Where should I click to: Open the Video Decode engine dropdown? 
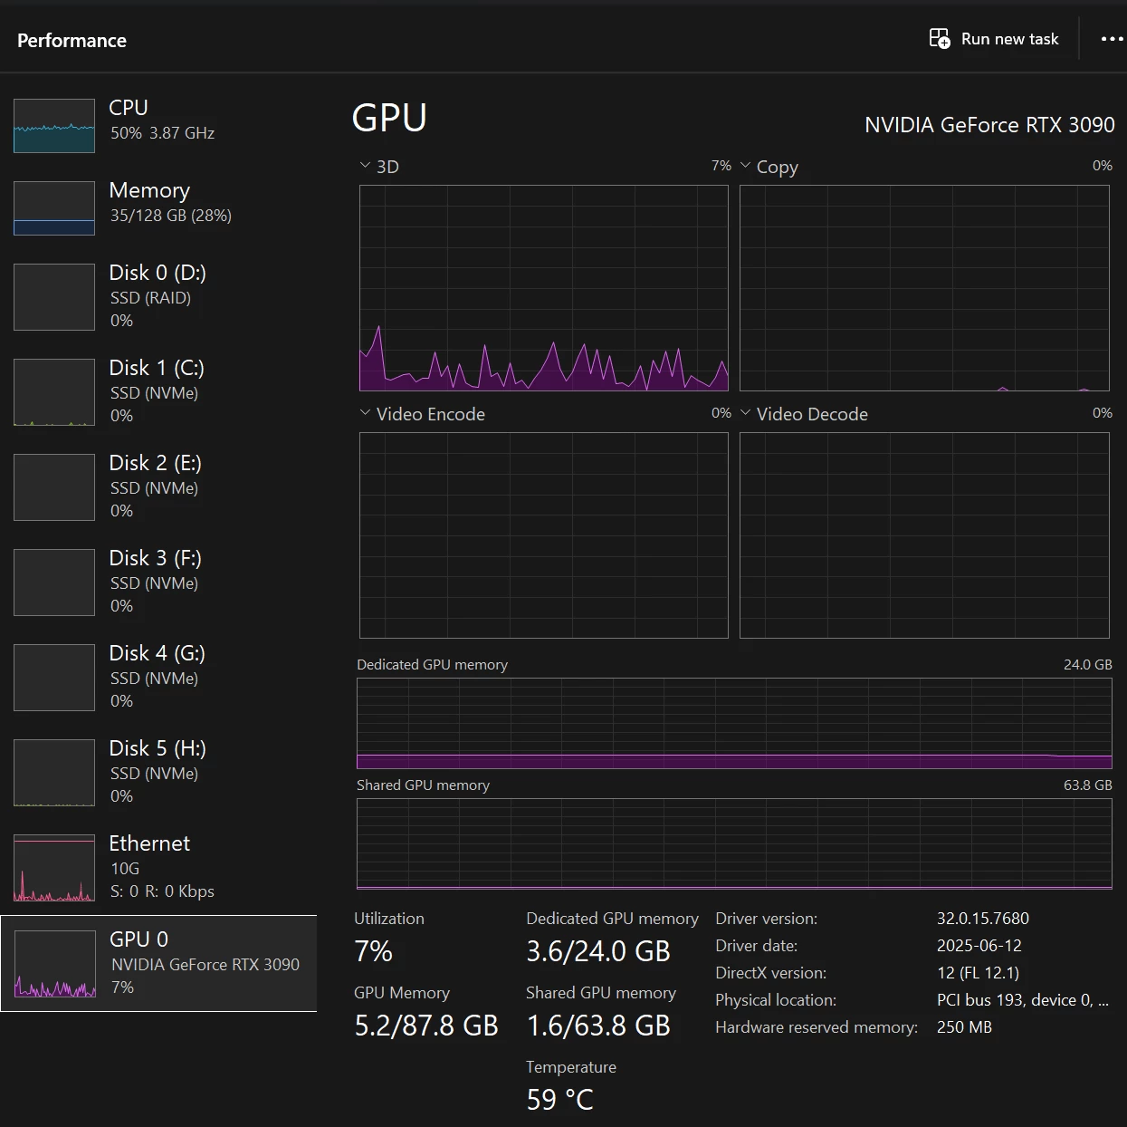(x=746, y=413)
